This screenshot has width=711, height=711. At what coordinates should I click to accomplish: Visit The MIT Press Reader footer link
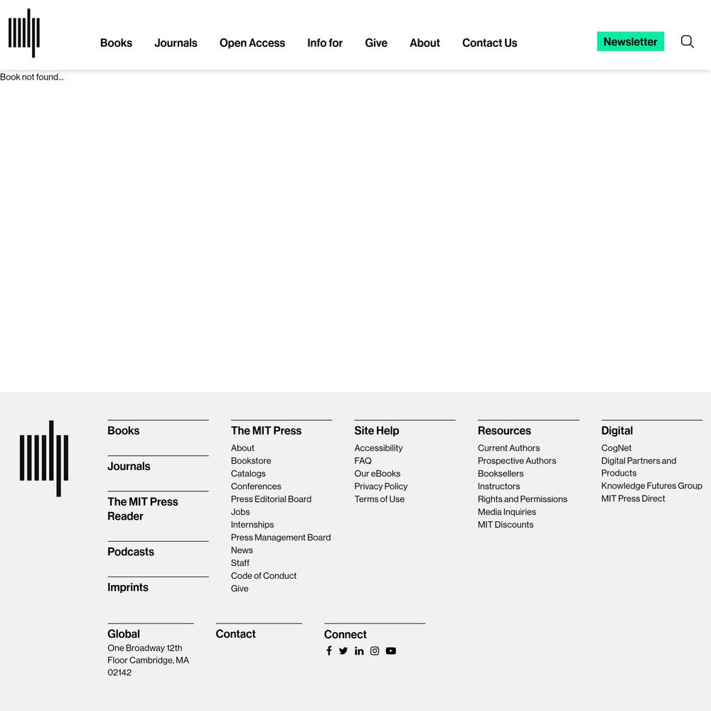click(x=142, y=509)
